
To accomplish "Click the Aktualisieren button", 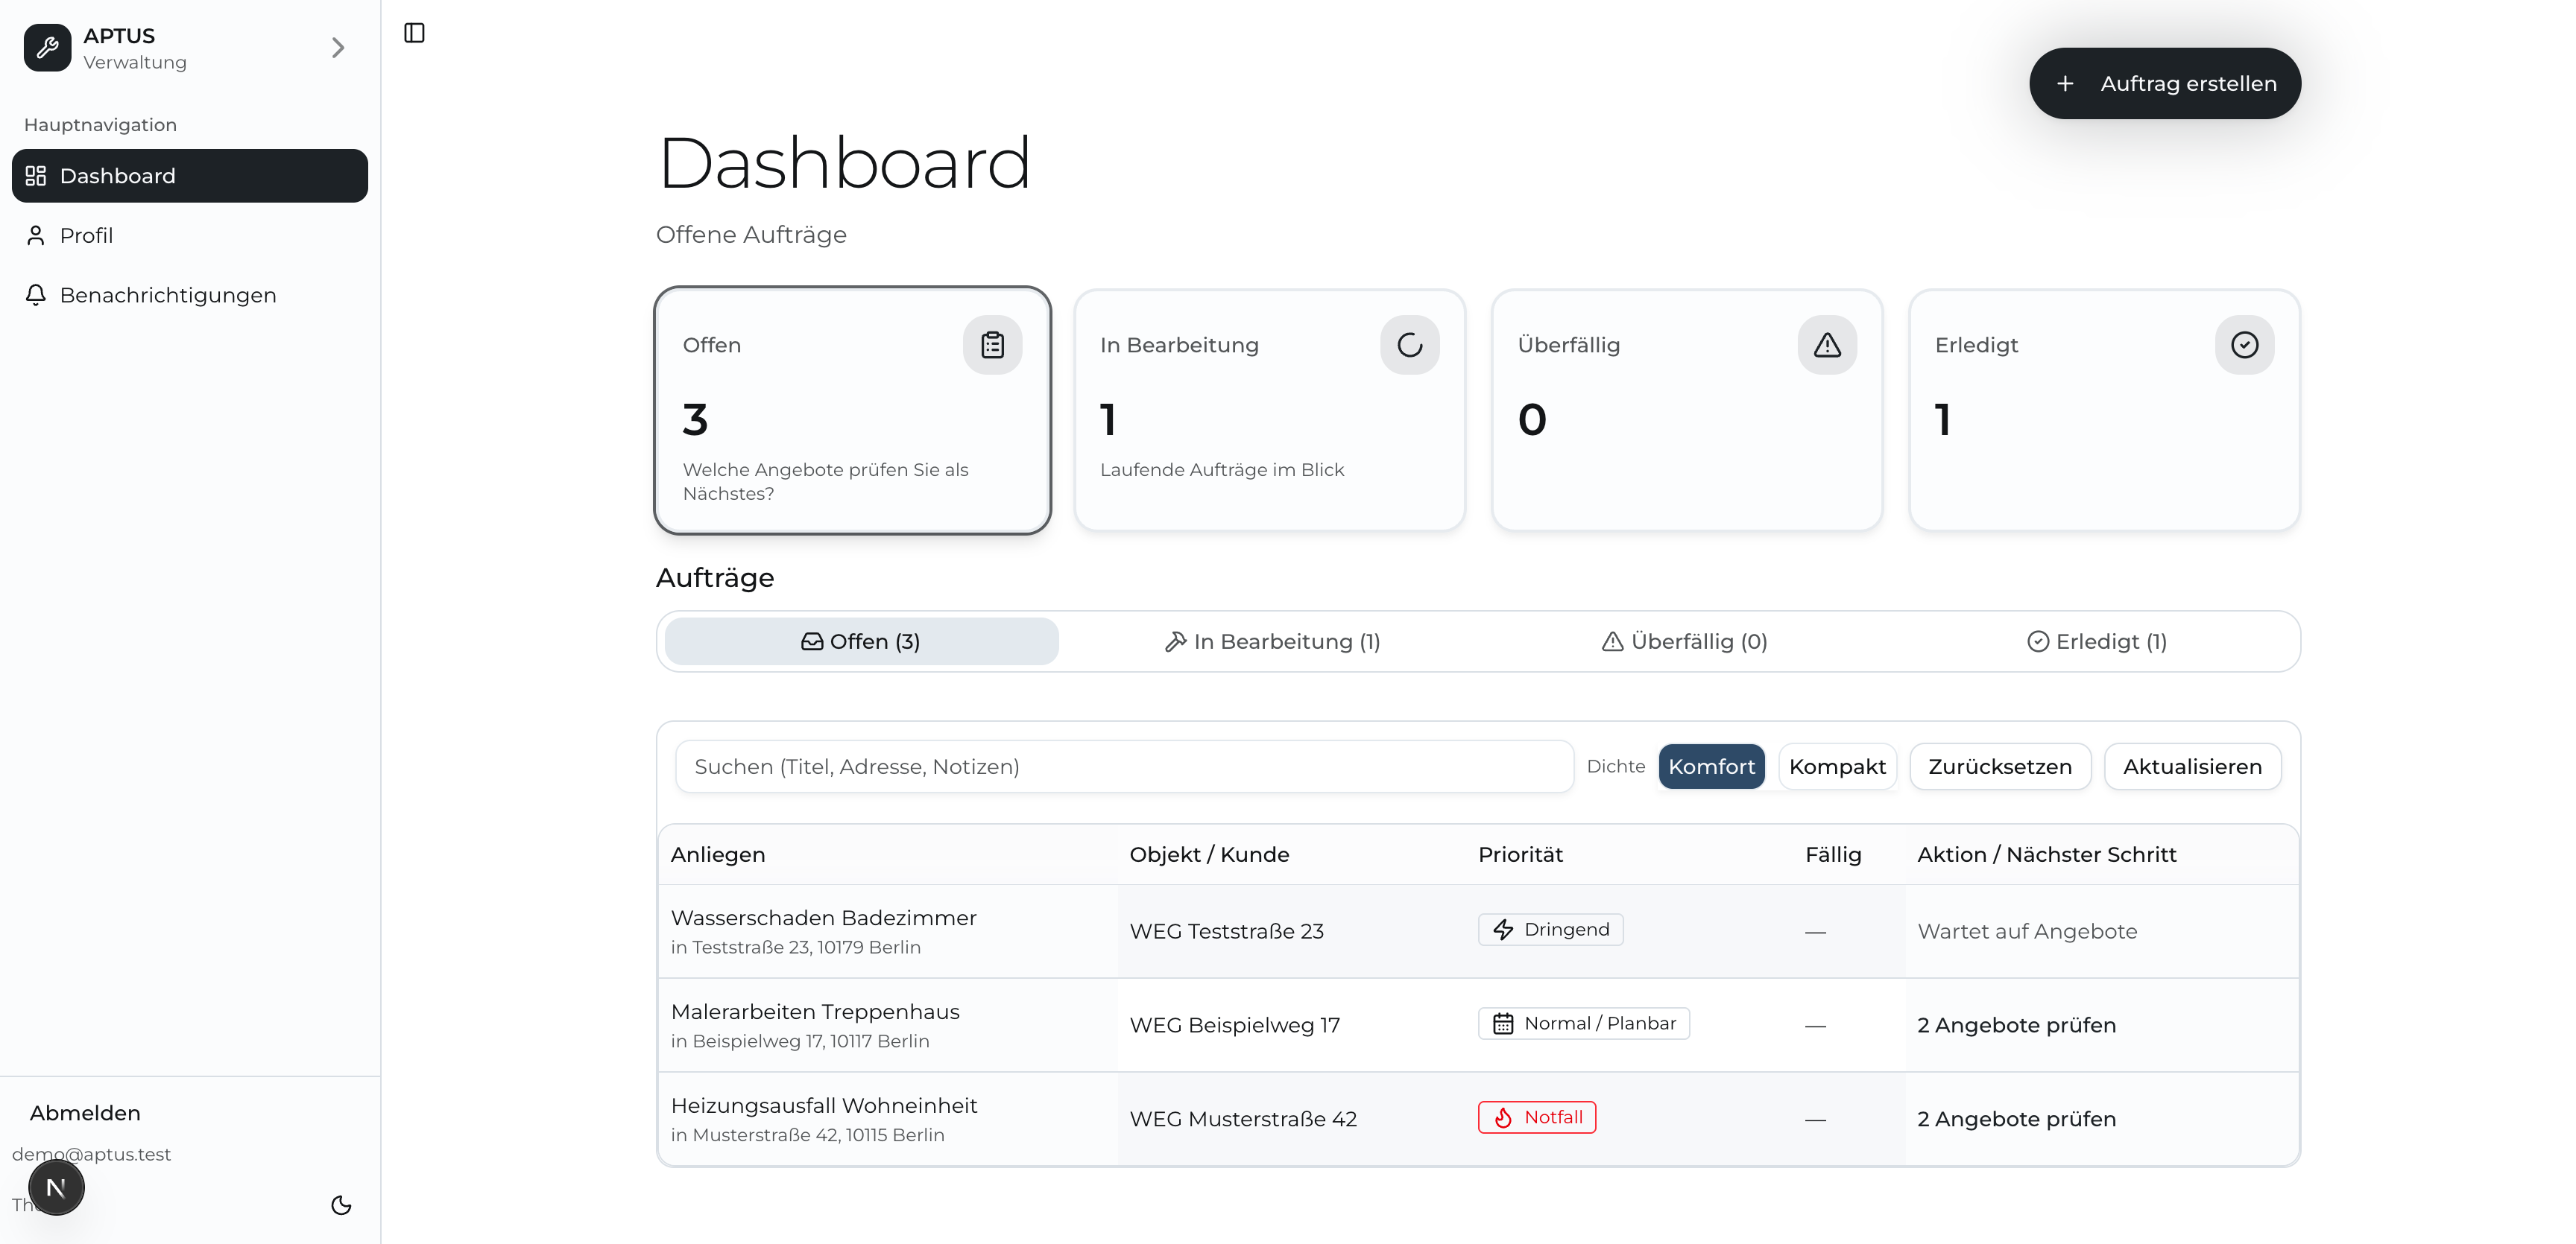I will coord(2192,767).
